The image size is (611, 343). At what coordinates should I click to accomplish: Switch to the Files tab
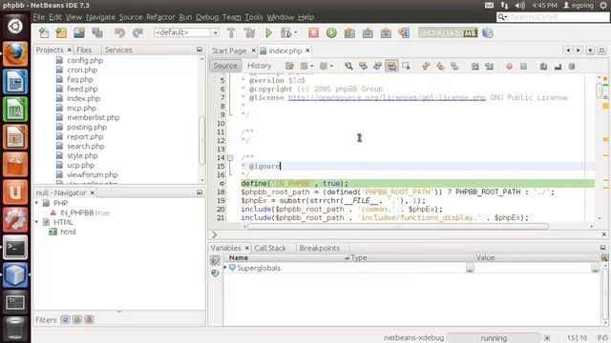pos(84,50)
